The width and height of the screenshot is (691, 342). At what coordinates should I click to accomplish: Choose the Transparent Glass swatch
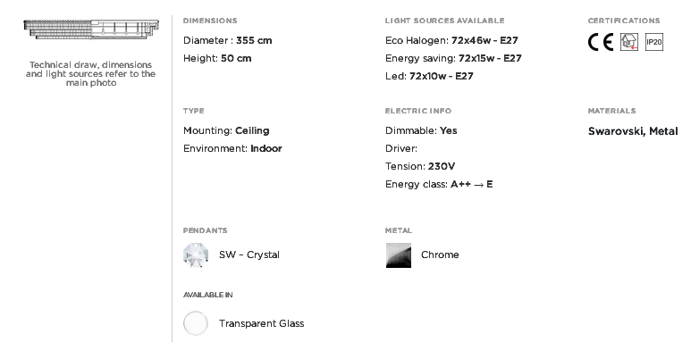(x=196, y=323)
